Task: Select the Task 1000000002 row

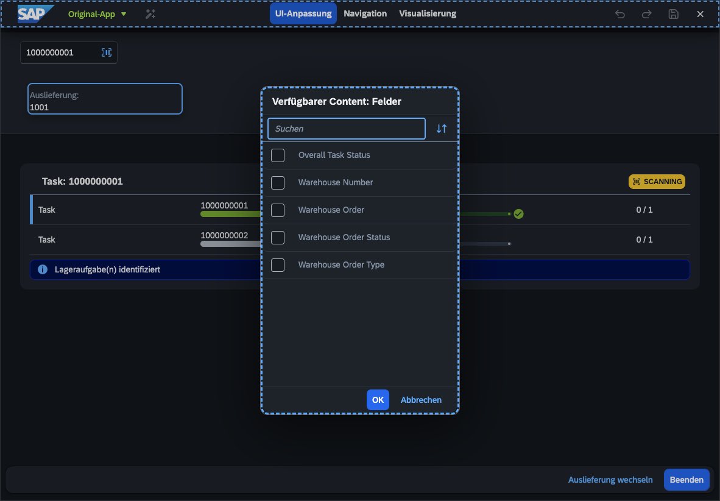Action: click(360, 240)
